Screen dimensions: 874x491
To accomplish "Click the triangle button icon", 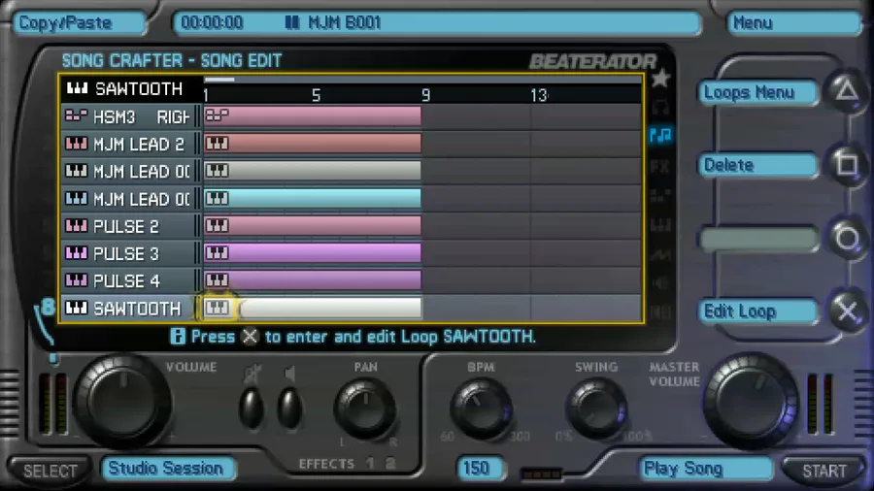I will pos(847,90).
